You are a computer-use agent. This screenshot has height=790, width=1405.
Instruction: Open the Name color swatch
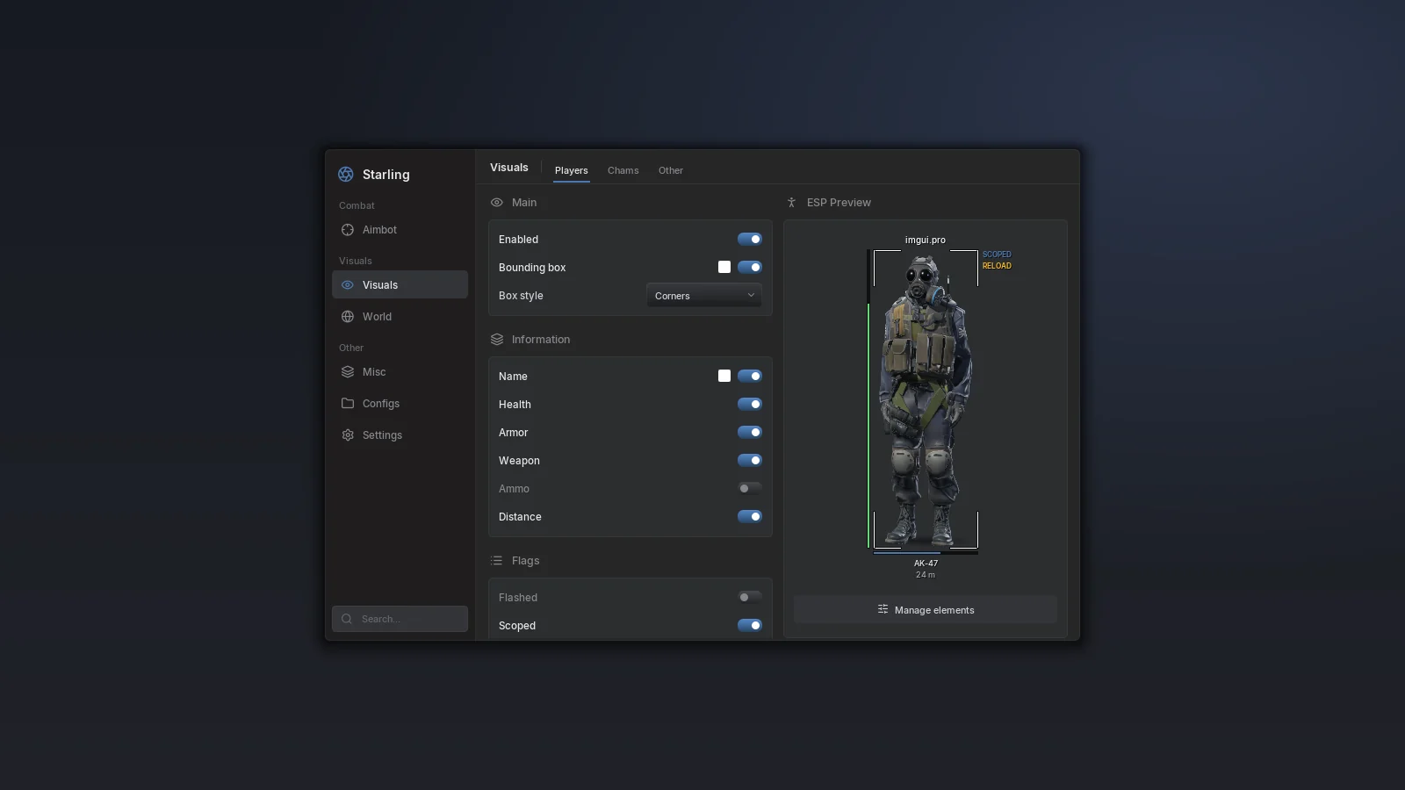[x=724, y=377]
